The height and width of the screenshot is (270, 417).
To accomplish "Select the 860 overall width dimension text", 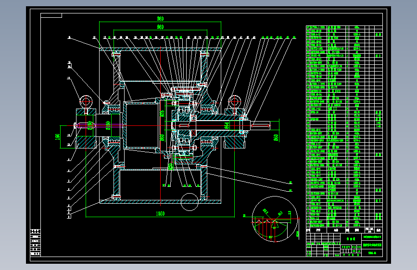I will point(160,19).
